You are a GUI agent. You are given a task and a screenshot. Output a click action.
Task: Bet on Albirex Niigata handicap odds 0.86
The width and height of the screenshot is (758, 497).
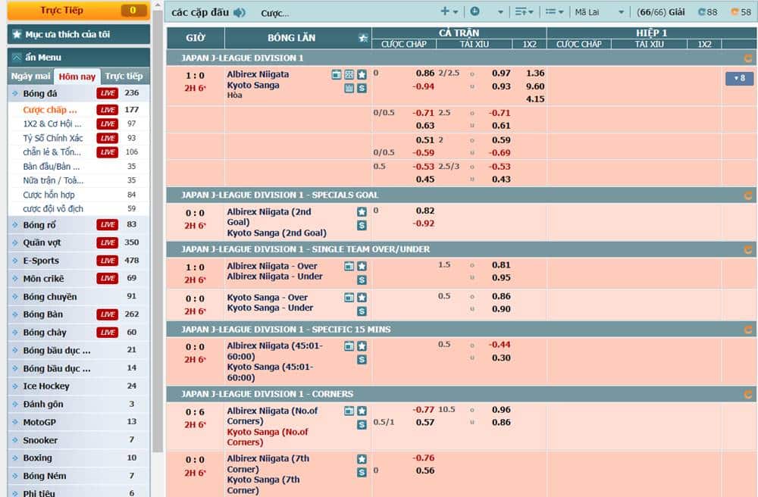pyautogui.click(x=425, y=73)
